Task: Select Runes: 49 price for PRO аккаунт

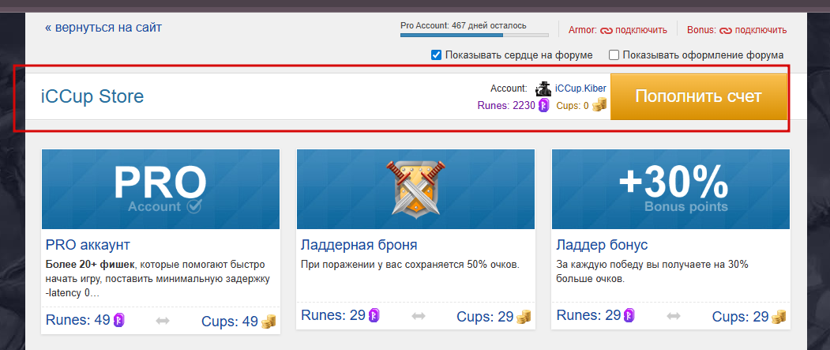Action: coord(78,320)
